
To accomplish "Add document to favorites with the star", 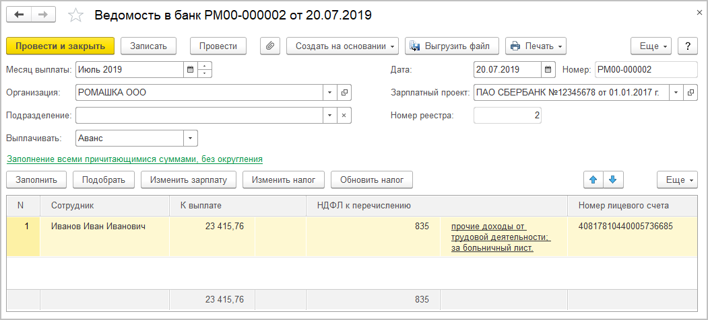I will point(76,15).
